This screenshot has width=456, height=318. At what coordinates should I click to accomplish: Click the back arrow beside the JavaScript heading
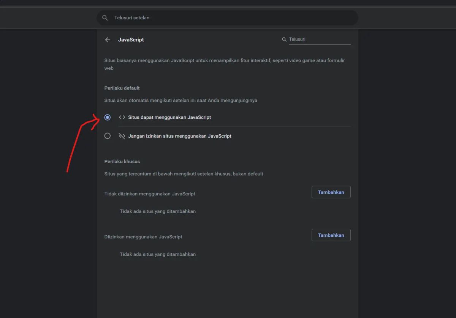pyautogui.click(x=108, y=39)
